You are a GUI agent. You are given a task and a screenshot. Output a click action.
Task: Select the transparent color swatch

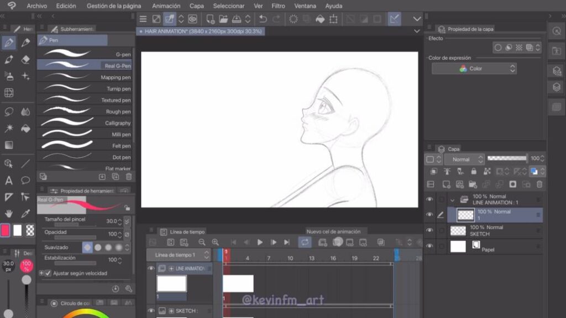tap(30, 230)
